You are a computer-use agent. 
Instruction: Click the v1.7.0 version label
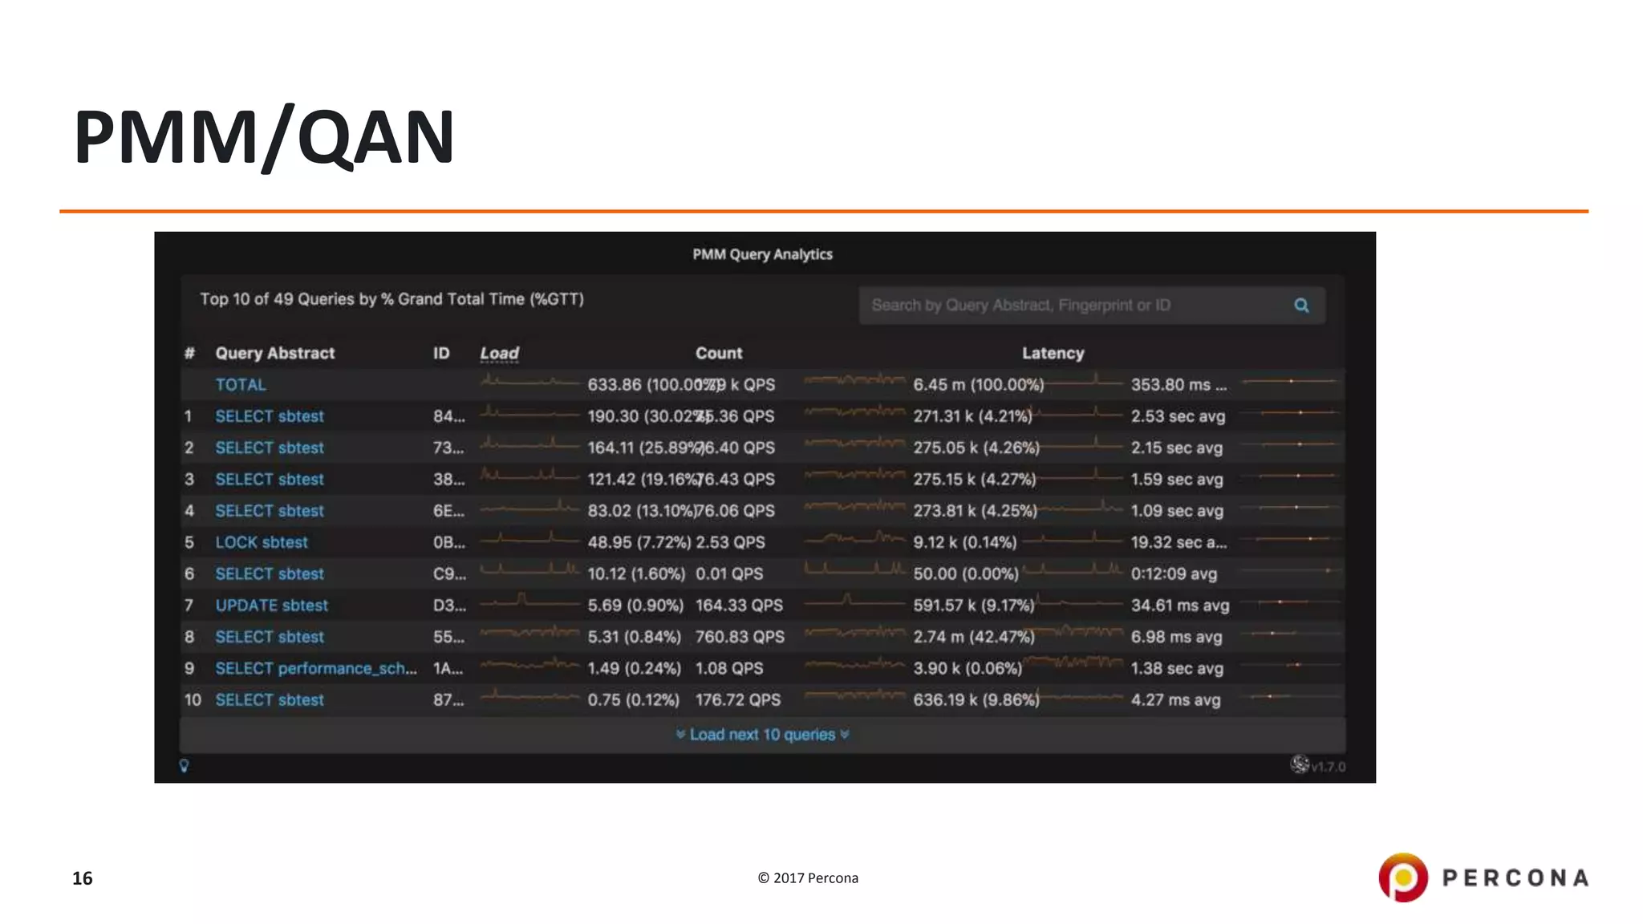(1329, 767)
